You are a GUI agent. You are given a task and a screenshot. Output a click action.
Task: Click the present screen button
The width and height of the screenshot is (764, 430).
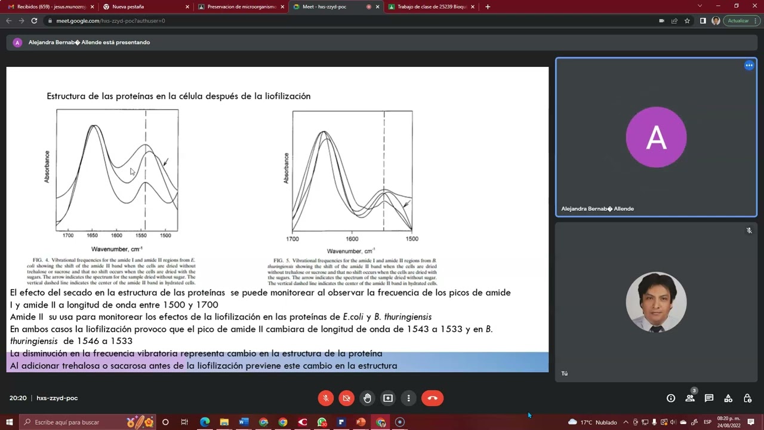[388, 398]
